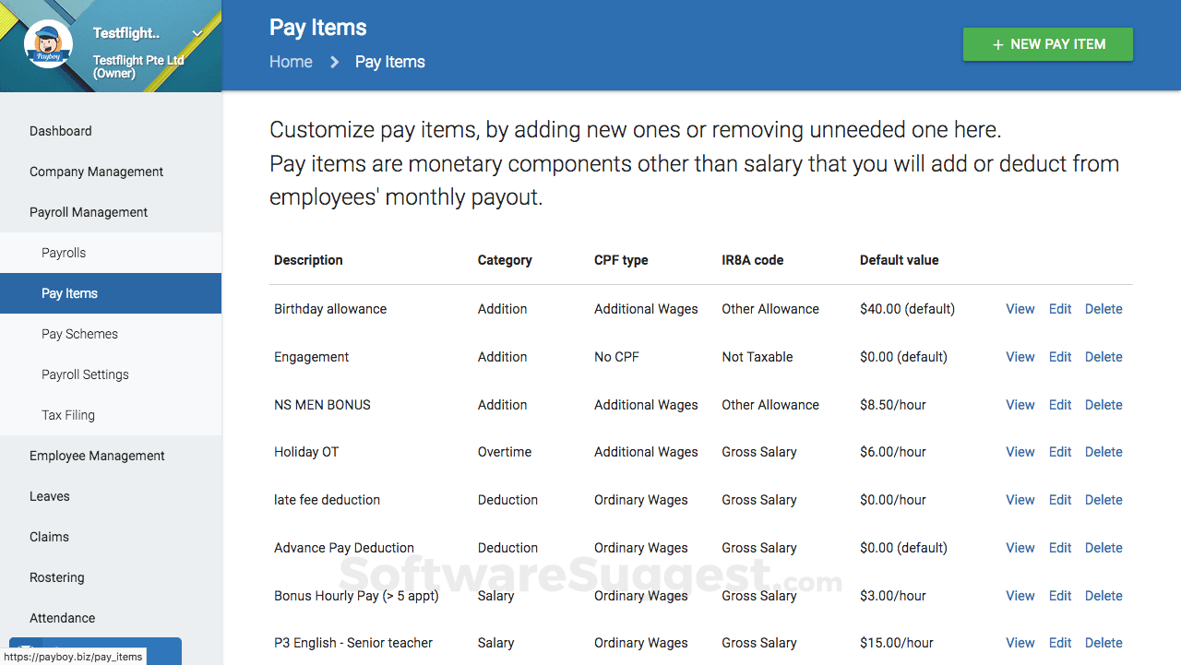Click the New Pay Item button

[x=1047, y=44]
